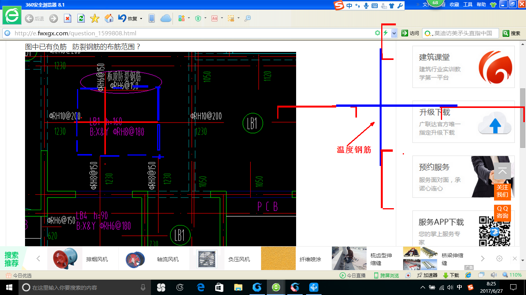Viewport: 526px width, 295px height.
Task: Click the 110% zoom level control
Action: 512,275
